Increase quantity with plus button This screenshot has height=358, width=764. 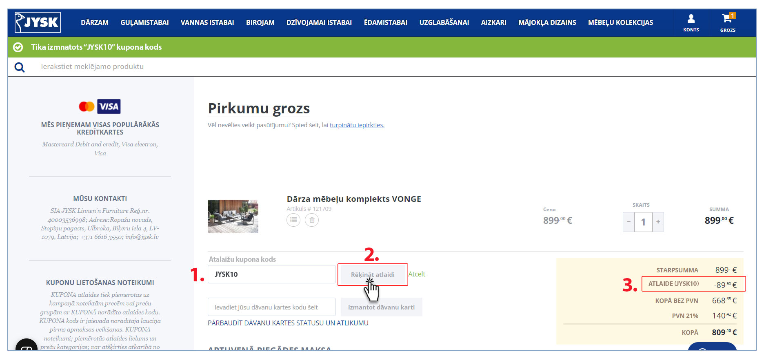point(658,222)
